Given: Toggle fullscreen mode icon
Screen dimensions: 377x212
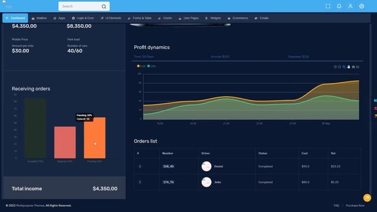Looking at the screenshot, I should pyautogui.click(x=328, y=6).
